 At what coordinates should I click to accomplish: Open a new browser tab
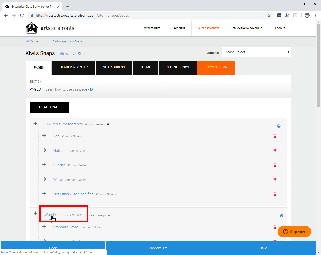click(x=68, y=7)
